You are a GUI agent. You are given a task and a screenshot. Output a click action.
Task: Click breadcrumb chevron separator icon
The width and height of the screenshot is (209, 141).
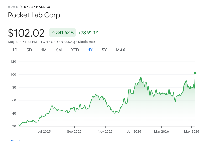tap(21, 7)
